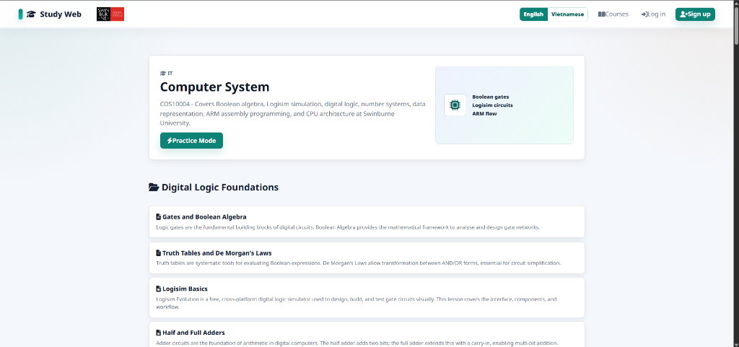Click the green accent bar beside the logo
This screenshot has width=739, height=347.
click(20, 14)
